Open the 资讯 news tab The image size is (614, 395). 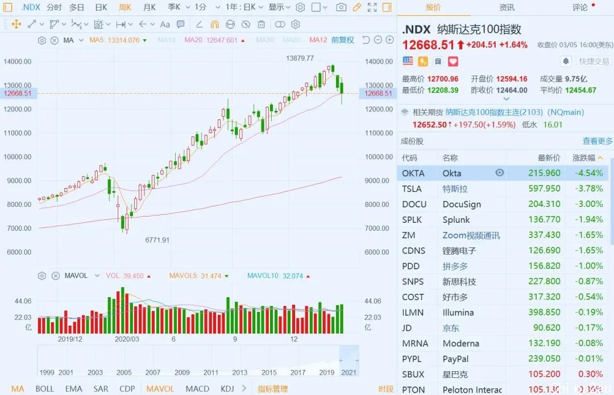click(x=507, y=7)
